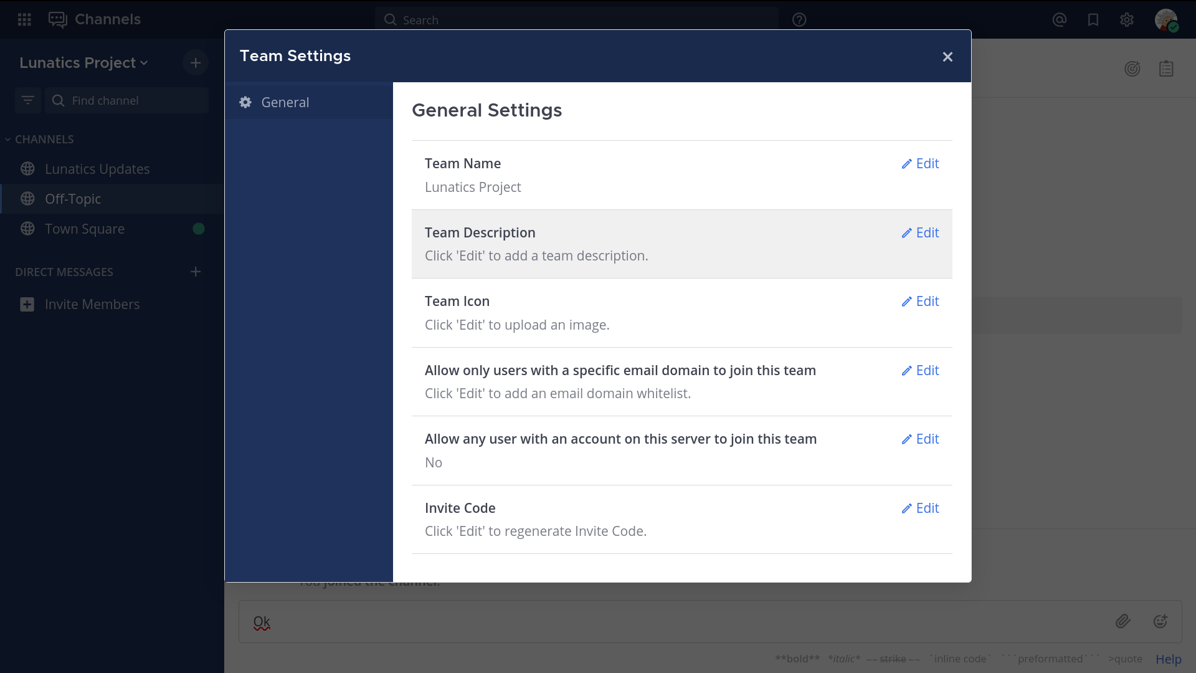Open saved posts bookmark icon
Image resolution: width=1196 pixels, height=673 pixels.
click(x=1093, y=20)
